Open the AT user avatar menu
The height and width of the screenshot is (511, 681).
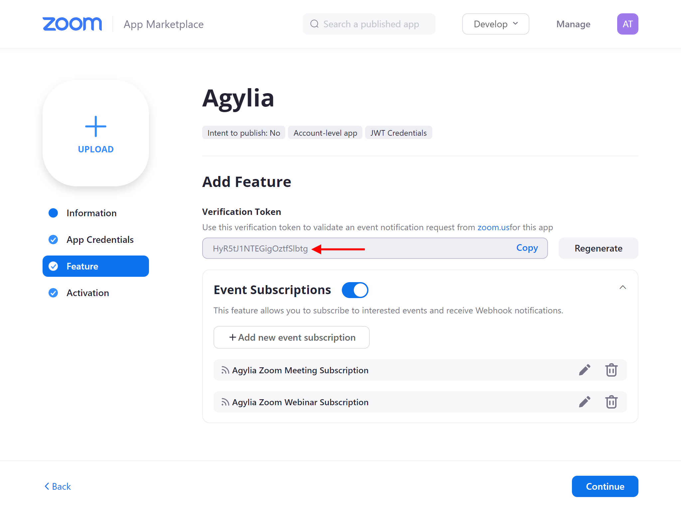627,24
